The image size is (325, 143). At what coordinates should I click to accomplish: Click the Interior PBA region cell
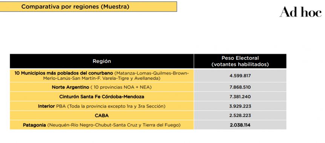(102, 106)
